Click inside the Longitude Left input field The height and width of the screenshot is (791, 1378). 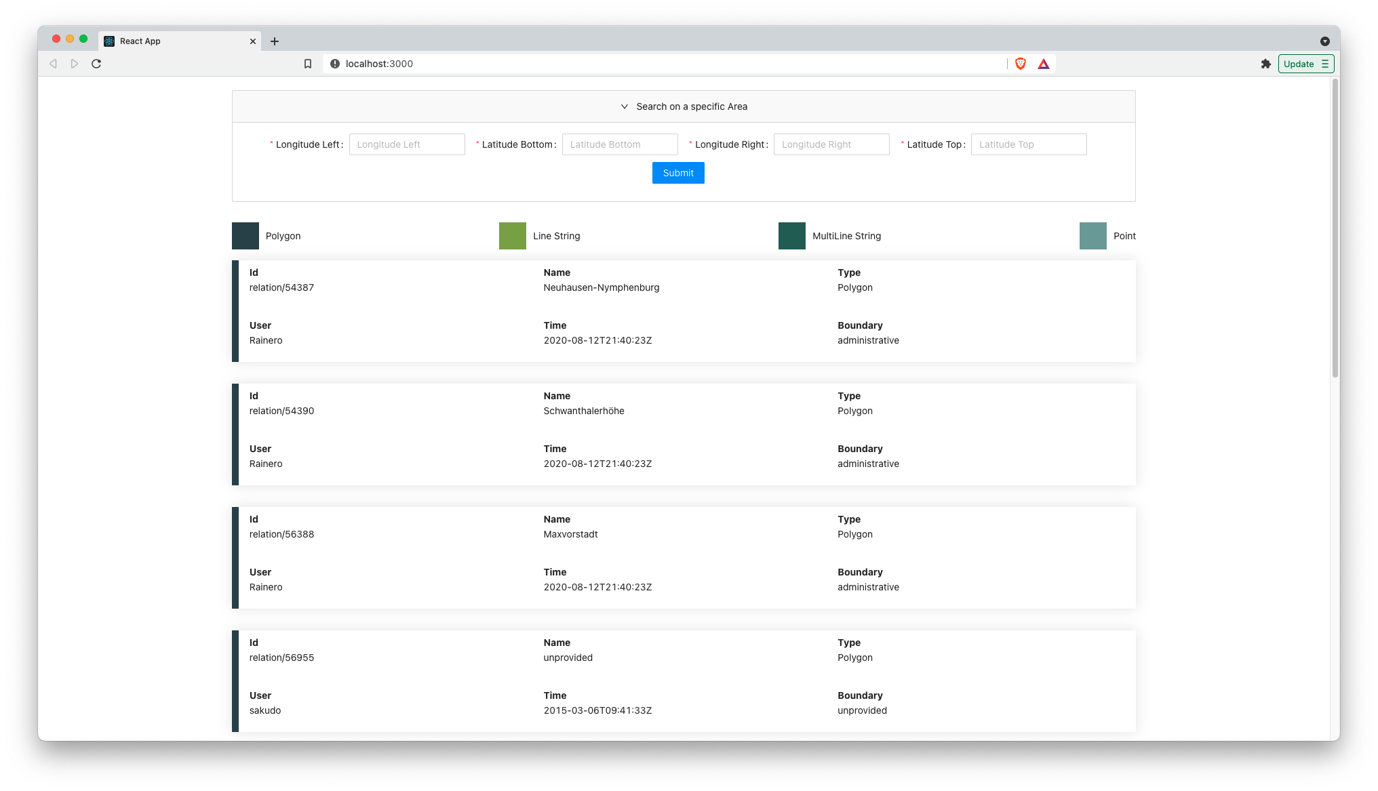tap(407, 144)
